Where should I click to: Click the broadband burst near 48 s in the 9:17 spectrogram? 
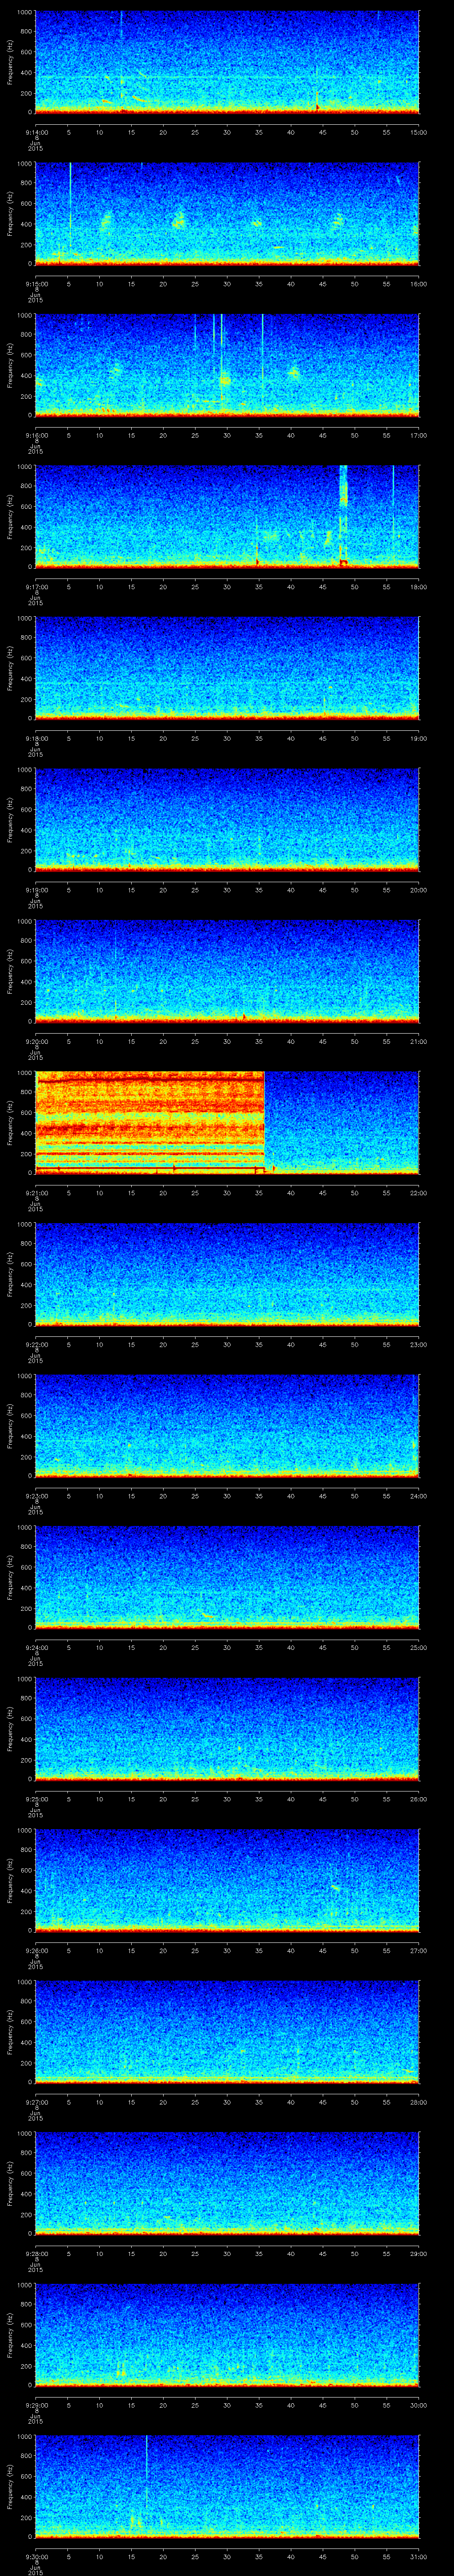343,515
